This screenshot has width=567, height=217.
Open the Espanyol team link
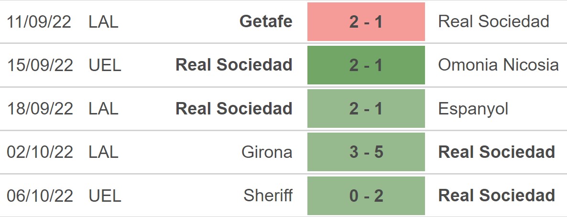pos(473,109)
